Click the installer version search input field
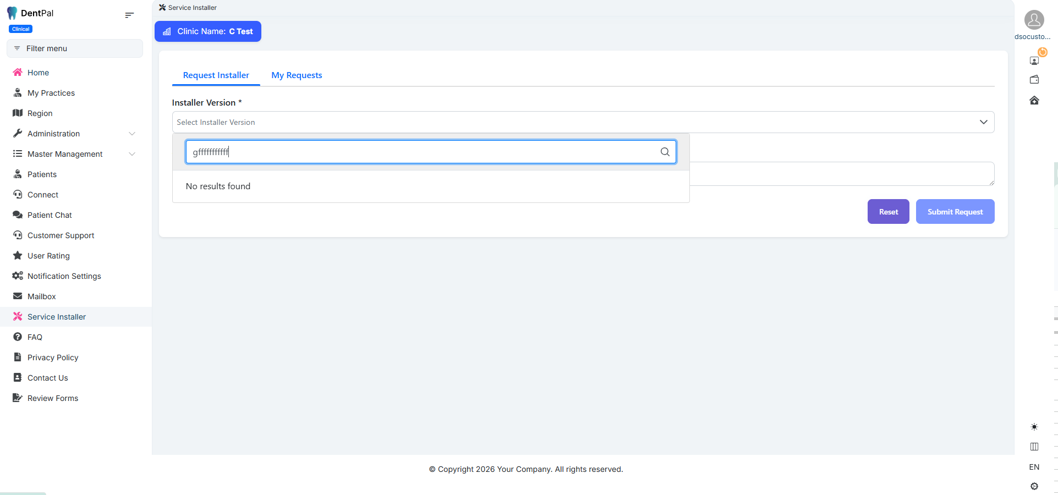The image size is (1058, 495). [424, 152]
